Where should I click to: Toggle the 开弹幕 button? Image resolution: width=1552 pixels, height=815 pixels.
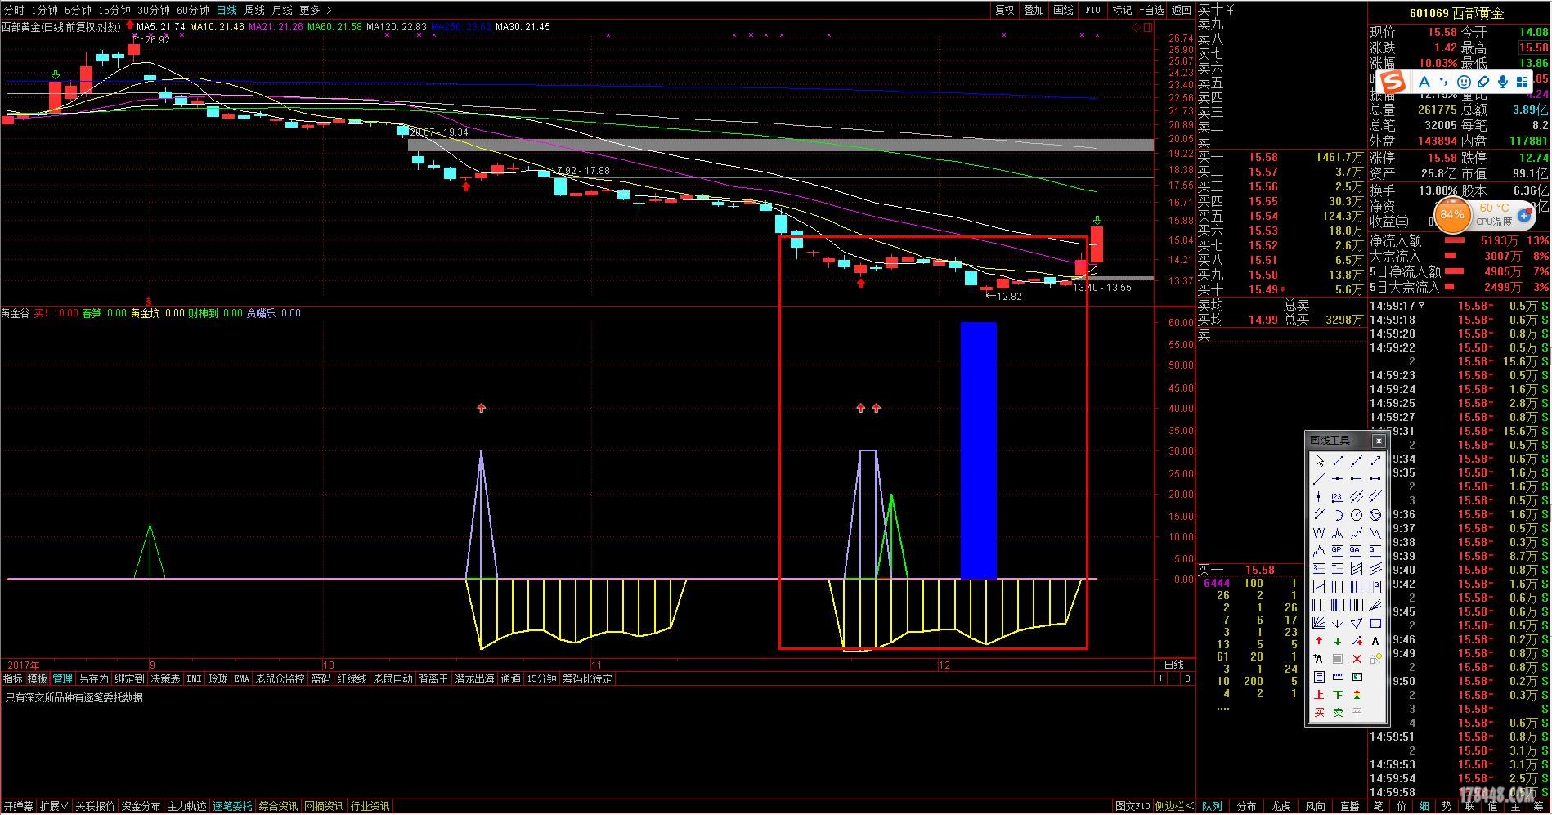pos(18,806)
